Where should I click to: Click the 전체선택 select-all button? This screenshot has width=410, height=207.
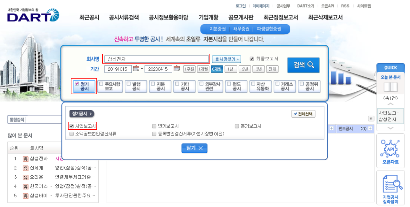coord(303,114)
